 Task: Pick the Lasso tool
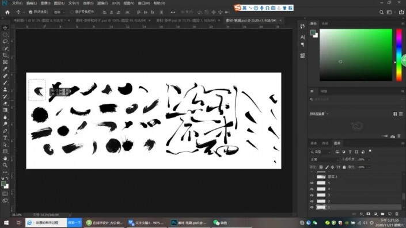tap(5, 41)
